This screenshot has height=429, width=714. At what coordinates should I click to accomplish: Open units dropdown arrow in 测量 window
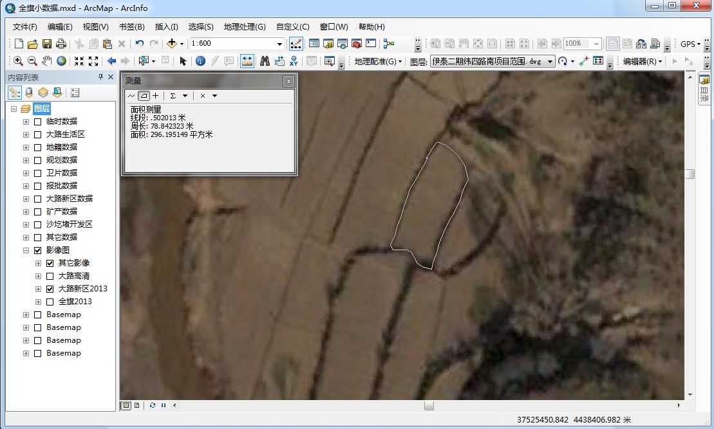(185, 96)
